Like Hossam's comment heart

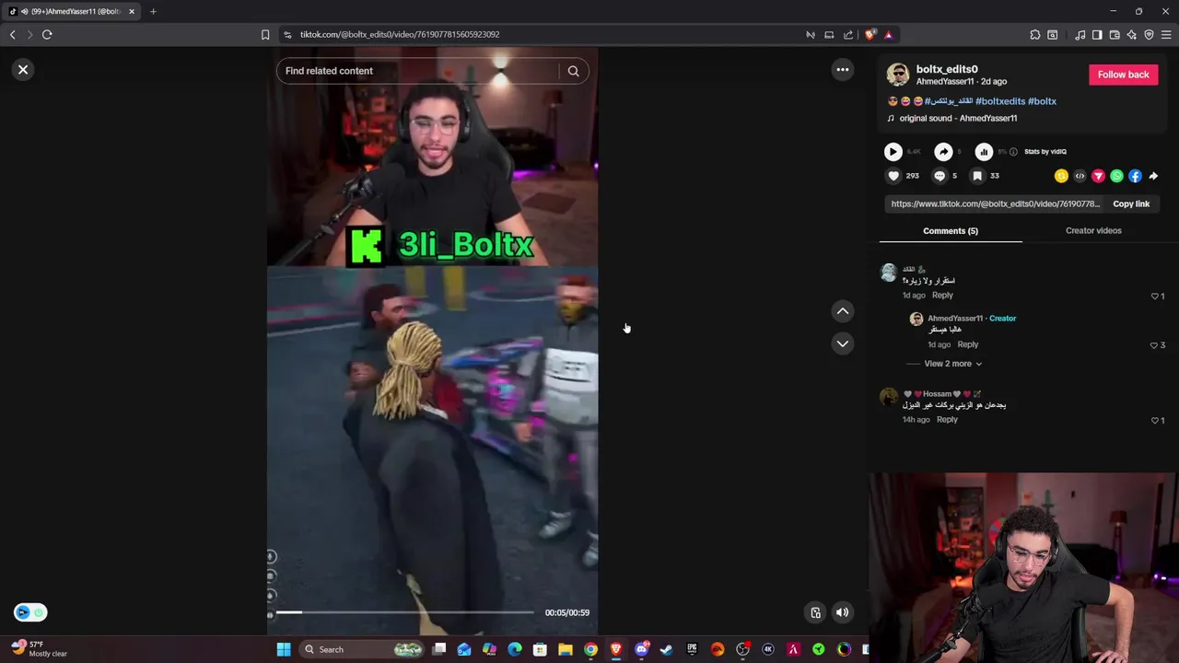point(1157,421)
